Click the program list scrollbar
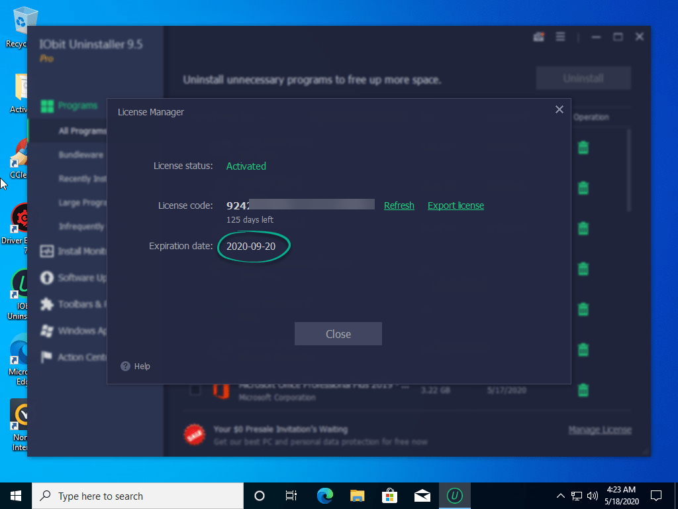Screen dimensions: 678x509 pyautogui.click(x=629, y=170)
